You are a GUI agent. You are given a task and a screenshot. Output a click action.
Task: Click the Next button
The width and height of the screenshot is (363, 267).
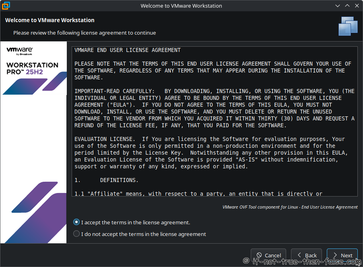coord(342,255)
